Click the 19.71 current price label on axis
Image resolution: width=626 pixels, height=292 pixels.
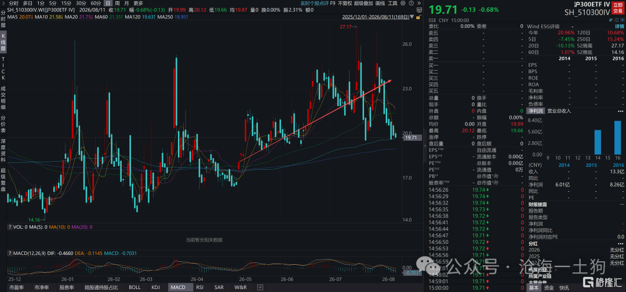[412, 138]
